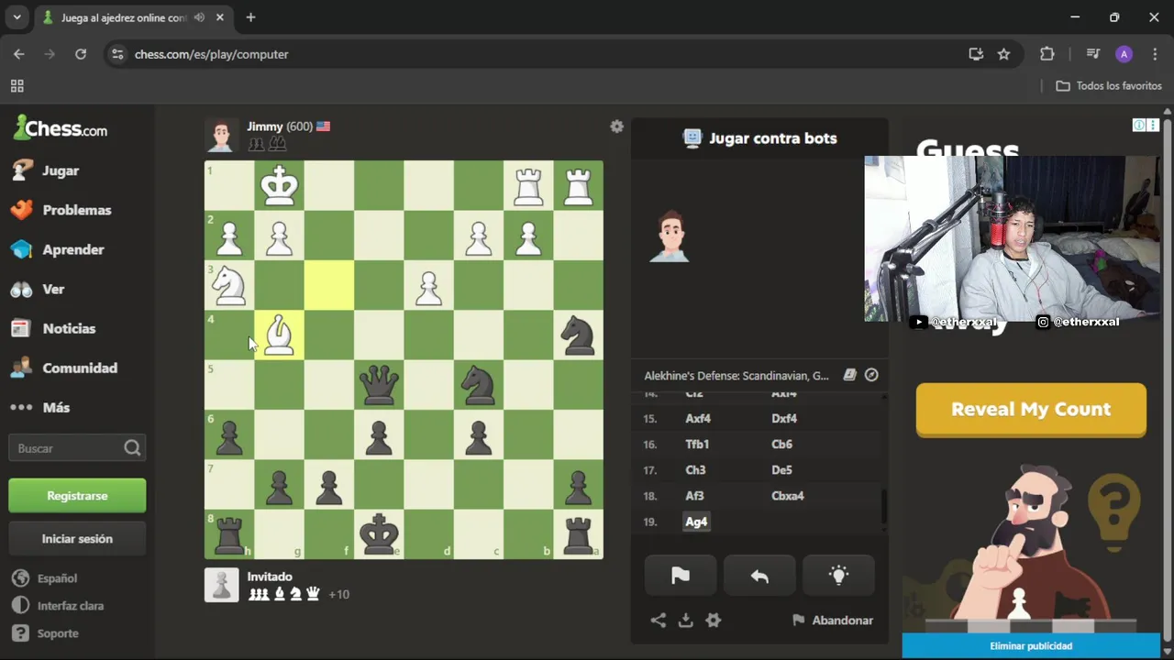Select the black queen on the board

pos(379,385)
